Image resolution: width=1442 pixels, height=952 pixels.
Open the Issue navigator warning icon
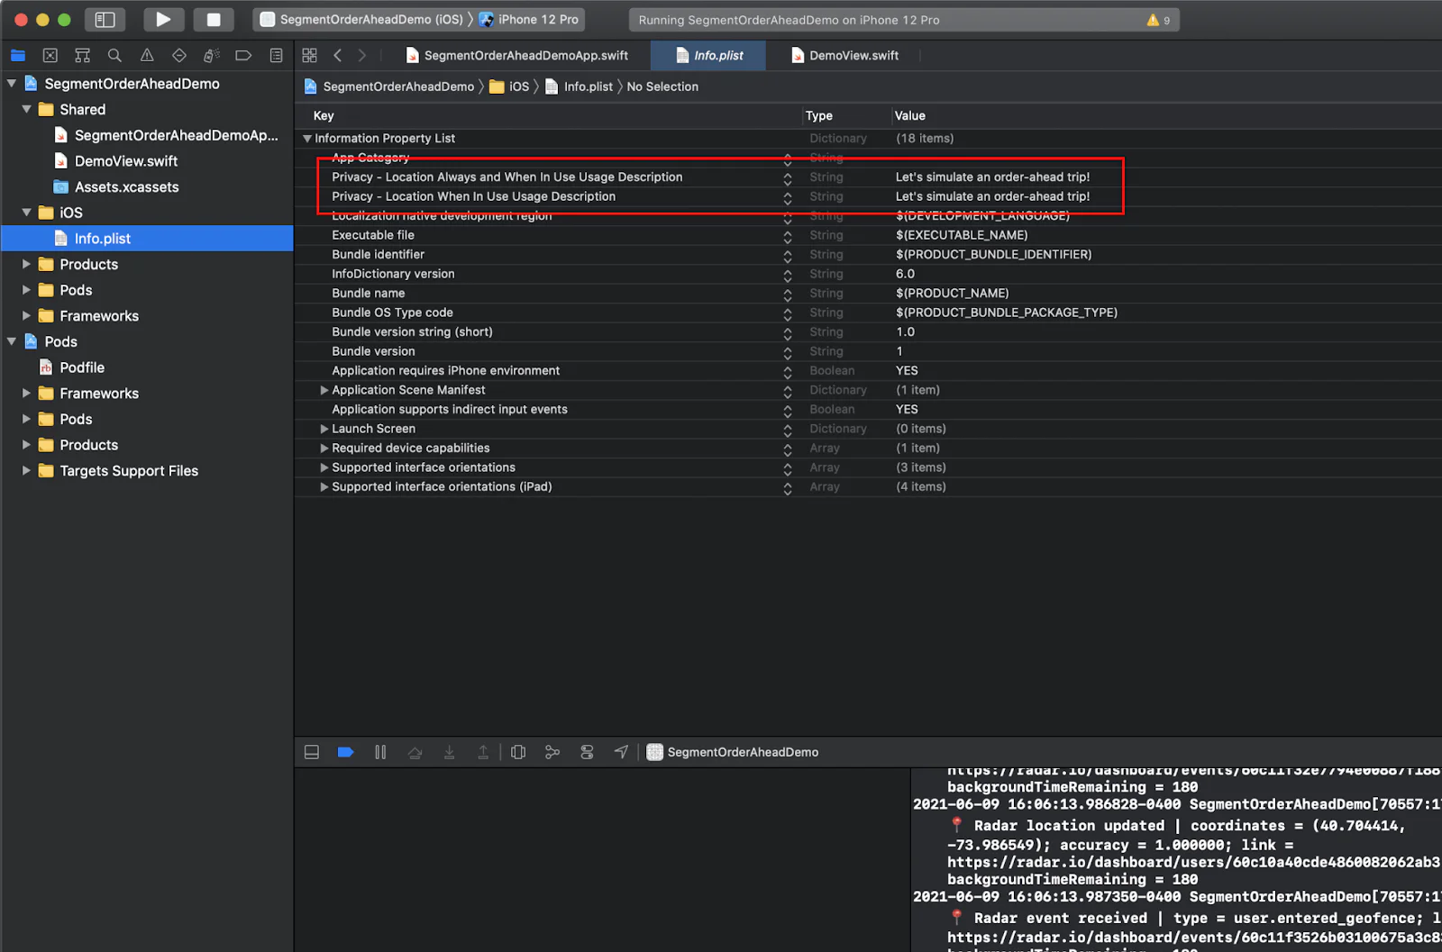[x=147, y=56]
